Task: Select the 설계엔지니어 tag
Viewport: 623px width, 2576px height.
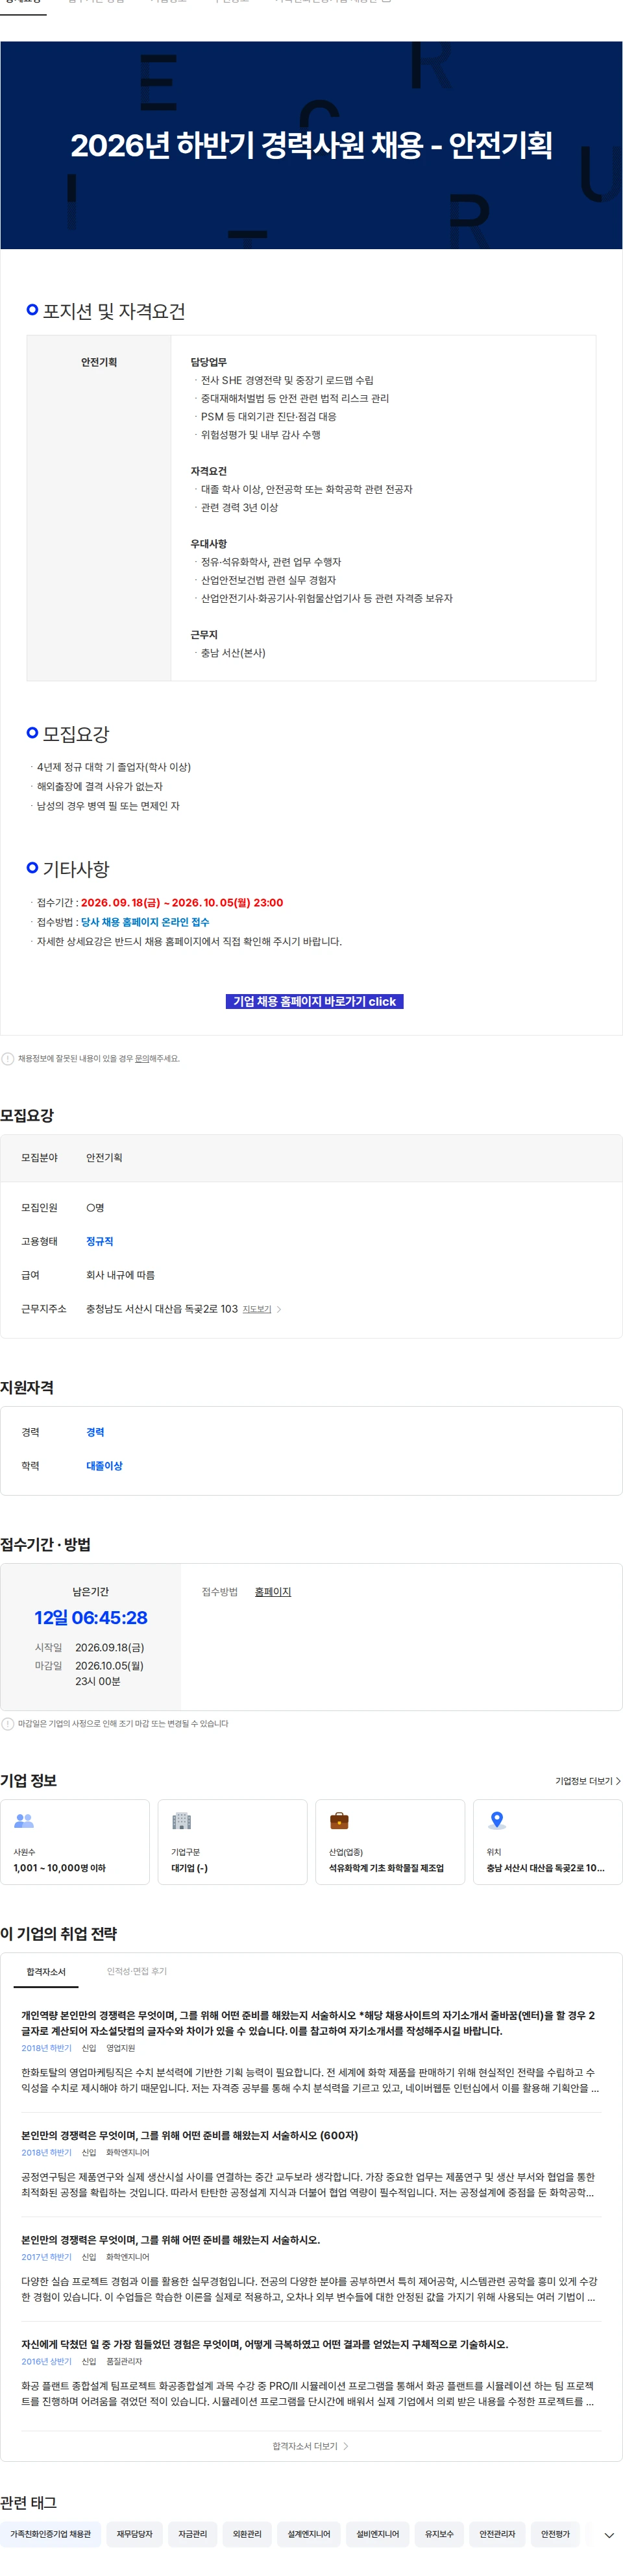Action: [309, 2534]
